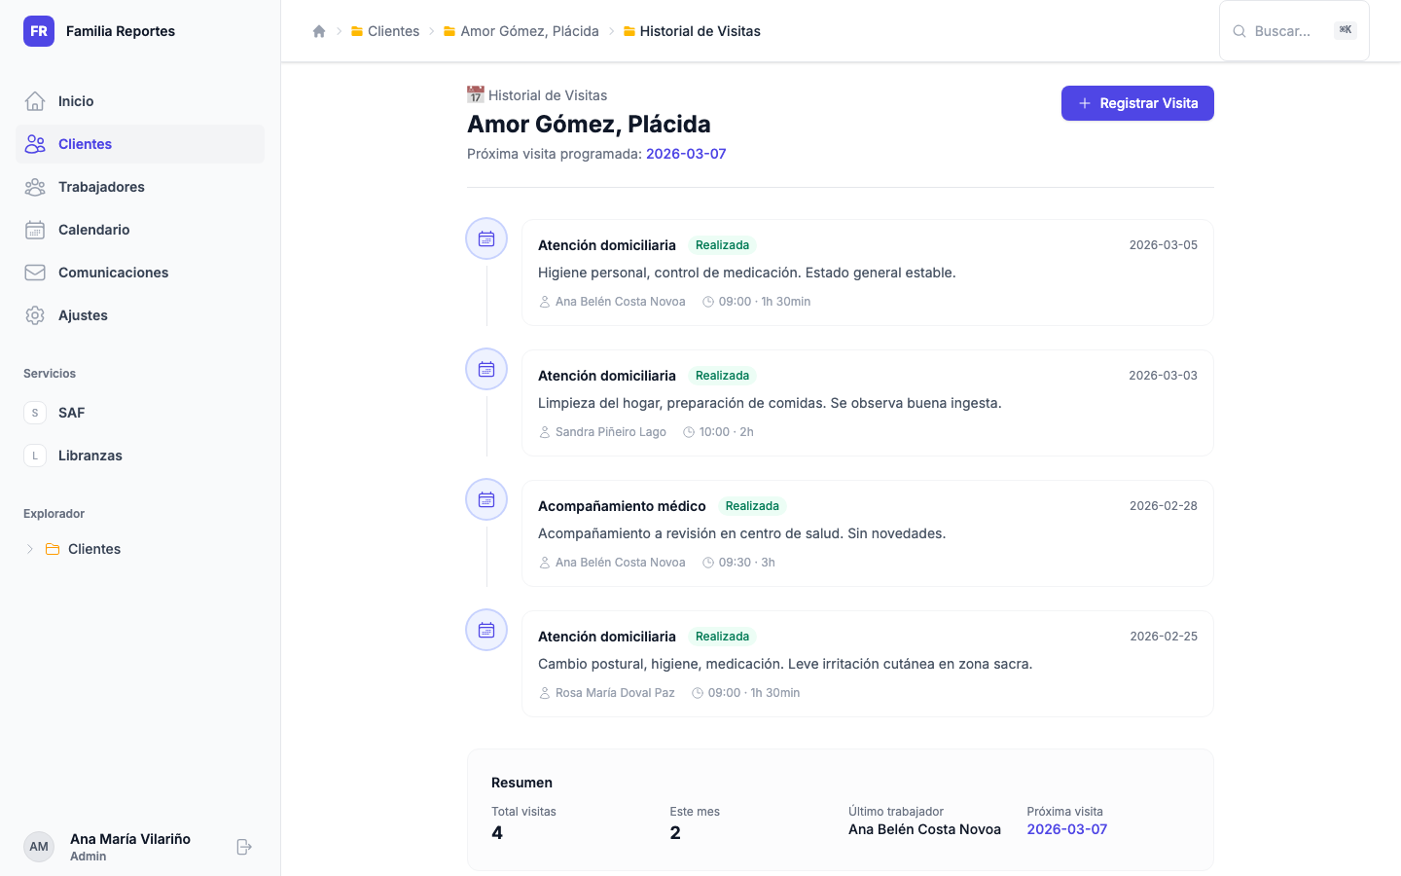Click timeline icon for 2026-03-03 visit

(486, 369)
